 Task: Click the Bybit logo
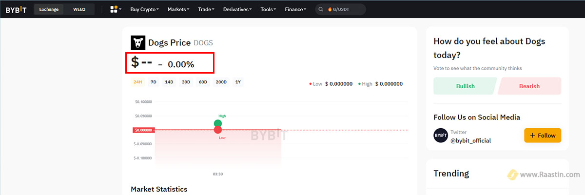click(16, 9)
